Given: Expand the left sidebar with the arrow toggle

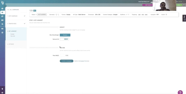Looking at the screenshot, I should pos(5,6).
